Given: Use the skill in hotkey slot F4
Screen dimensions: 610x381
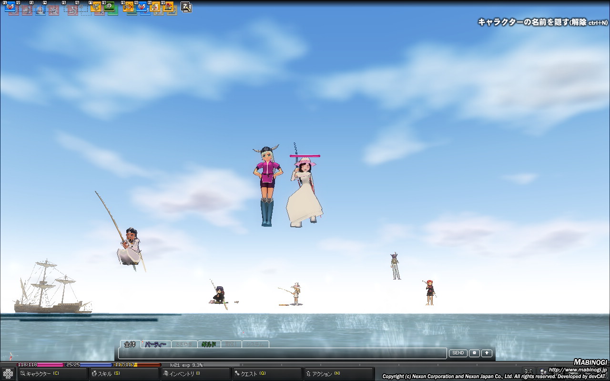Looking at the screenshot, I should pos(50,7).
